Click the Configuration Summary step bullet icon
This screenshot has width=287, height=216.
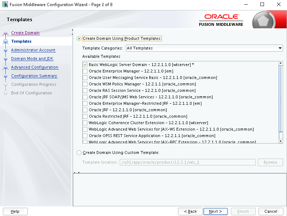(5, 76)
